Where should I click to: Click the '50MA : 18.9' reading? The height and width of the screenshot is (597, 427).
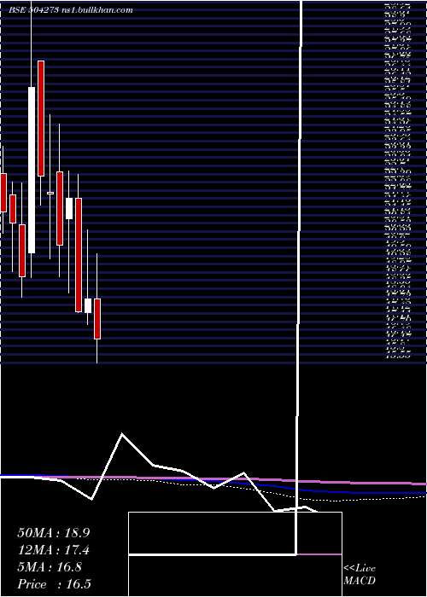pyautogui.click(x=54, y=533)
